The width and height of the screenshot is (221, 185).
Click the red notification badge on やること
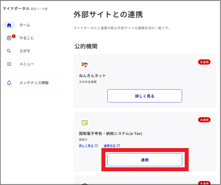13,36
